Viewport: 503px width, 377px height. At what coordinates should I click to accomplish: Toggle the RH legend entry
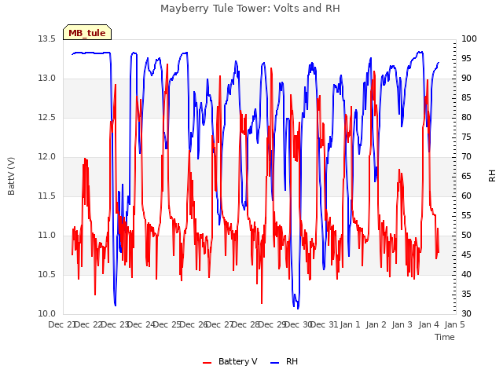point(285,361)
